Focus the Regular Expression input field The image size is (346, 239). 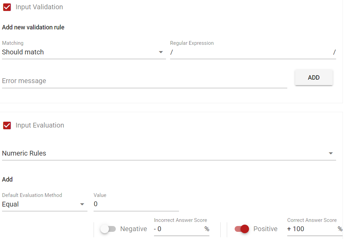coord(253,52)
